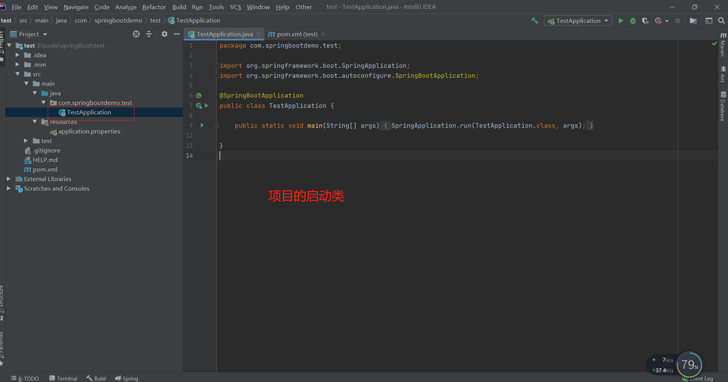This screenshot has height=382, width=728.
Task: Open the TODO tool window
Action: 25,378
